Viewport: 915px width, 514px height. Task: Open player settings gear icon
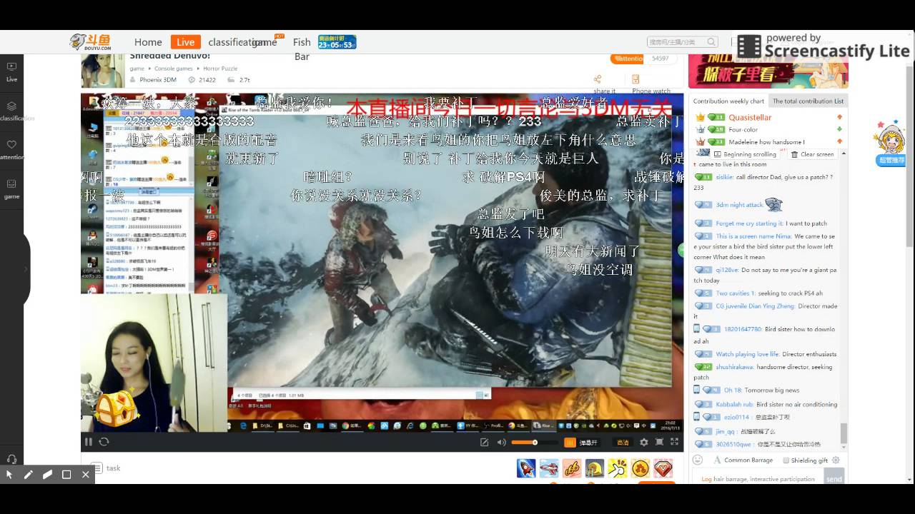pos(644,443)
